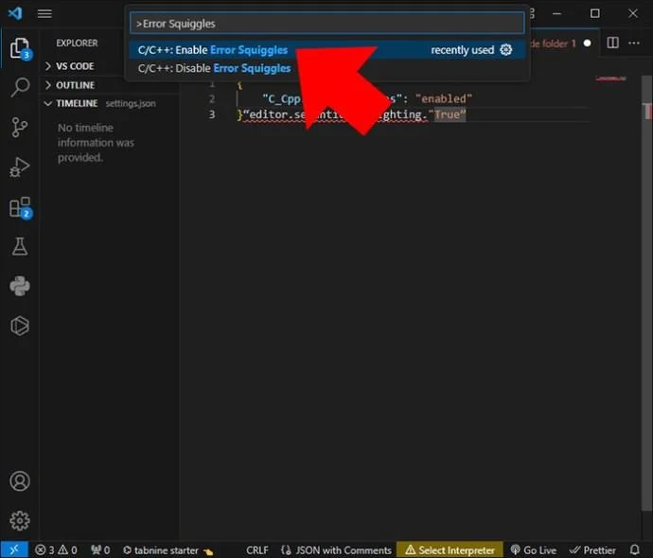Click Prettier status bar item

pyautogui.click(x=592, y=550)
